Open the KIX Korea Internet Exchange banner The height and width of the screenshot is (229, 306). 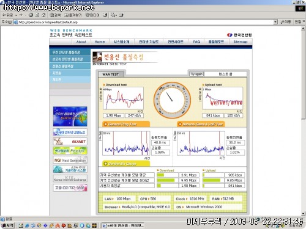[x=70, y=178]
